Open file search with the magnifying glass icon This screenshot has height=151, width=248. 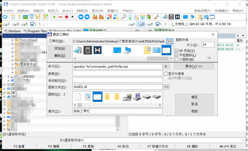point(124,17)
